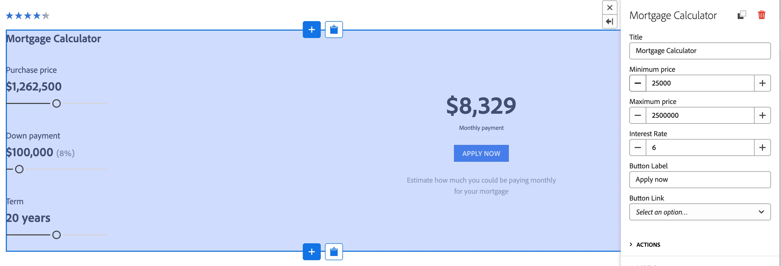Decrease the Maximum price value
This screenshot has width=781, height=266.
tap(638, 115)
